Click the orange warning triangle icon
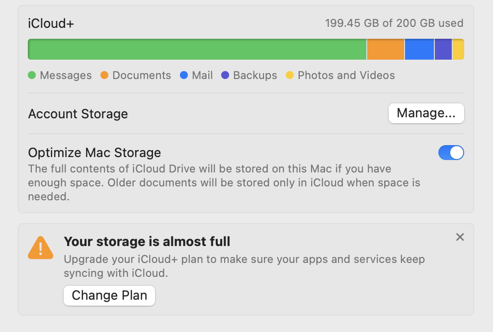The height and width of the screenshot is (332, 493). click(x=40, y=247)
